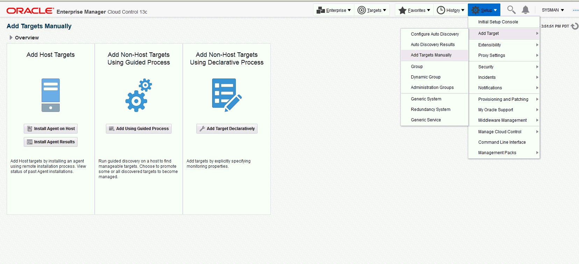Open the Targets menu
Viewport: 579px width, 264px height.
click(372, 10)
